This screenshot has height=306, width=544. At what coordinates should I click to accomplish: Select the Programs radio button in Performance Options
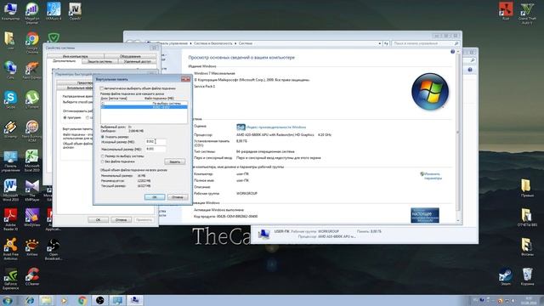(x=65, y=117)
